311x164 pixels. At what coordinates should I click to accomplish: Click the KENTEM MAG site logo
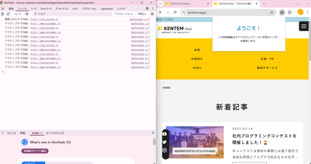pyautogui.click(x=175, y=29)
